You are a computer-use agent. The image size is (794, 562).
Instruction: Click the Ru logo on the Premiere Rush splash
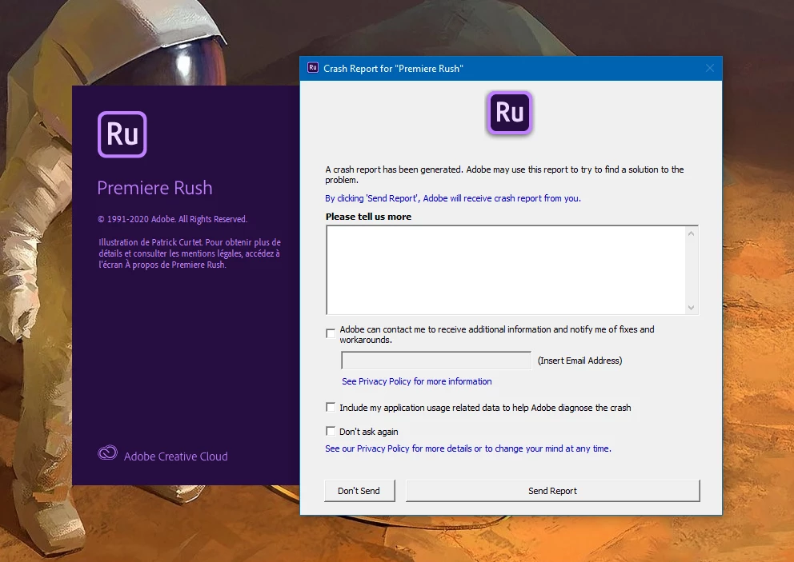[x=122, y=134]
